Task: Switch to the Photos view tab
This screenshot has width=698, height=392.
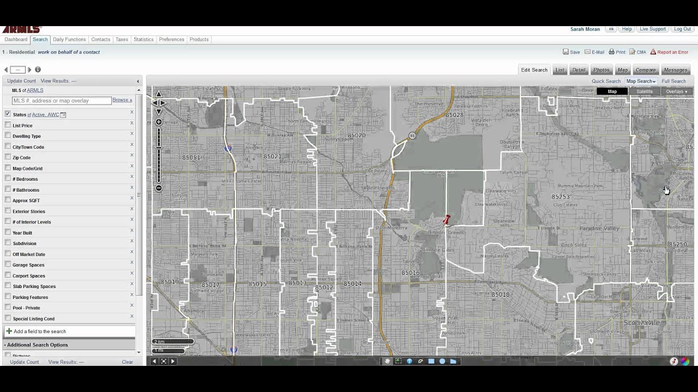Action: click(601, 70)
